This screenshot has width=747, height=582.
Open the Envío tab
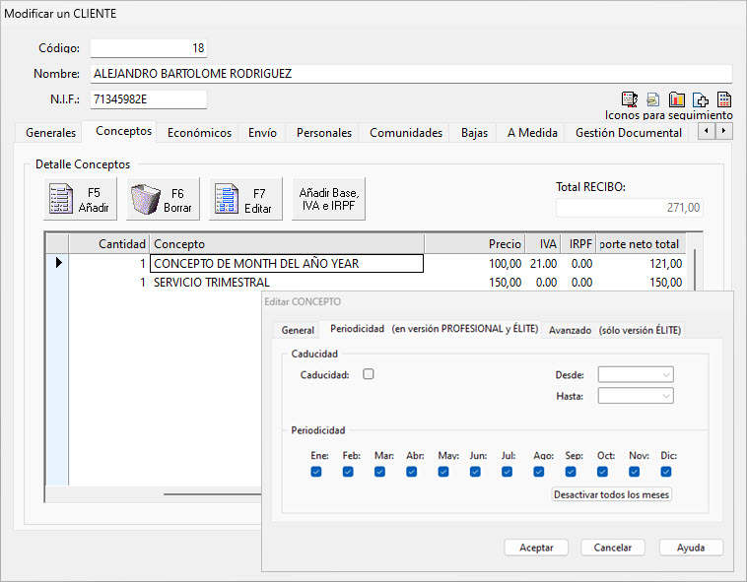coord(262,133)
